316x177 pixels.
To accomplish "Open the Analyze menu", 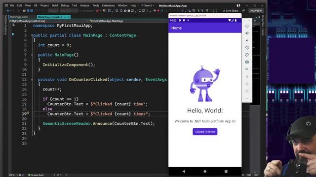I will pyautogui.click(x=84, y=5).
